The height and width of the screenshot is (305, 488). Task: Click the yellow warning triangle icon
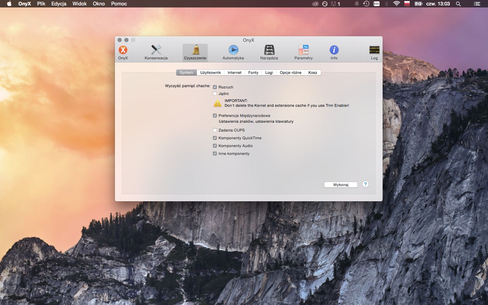[218, 103]
